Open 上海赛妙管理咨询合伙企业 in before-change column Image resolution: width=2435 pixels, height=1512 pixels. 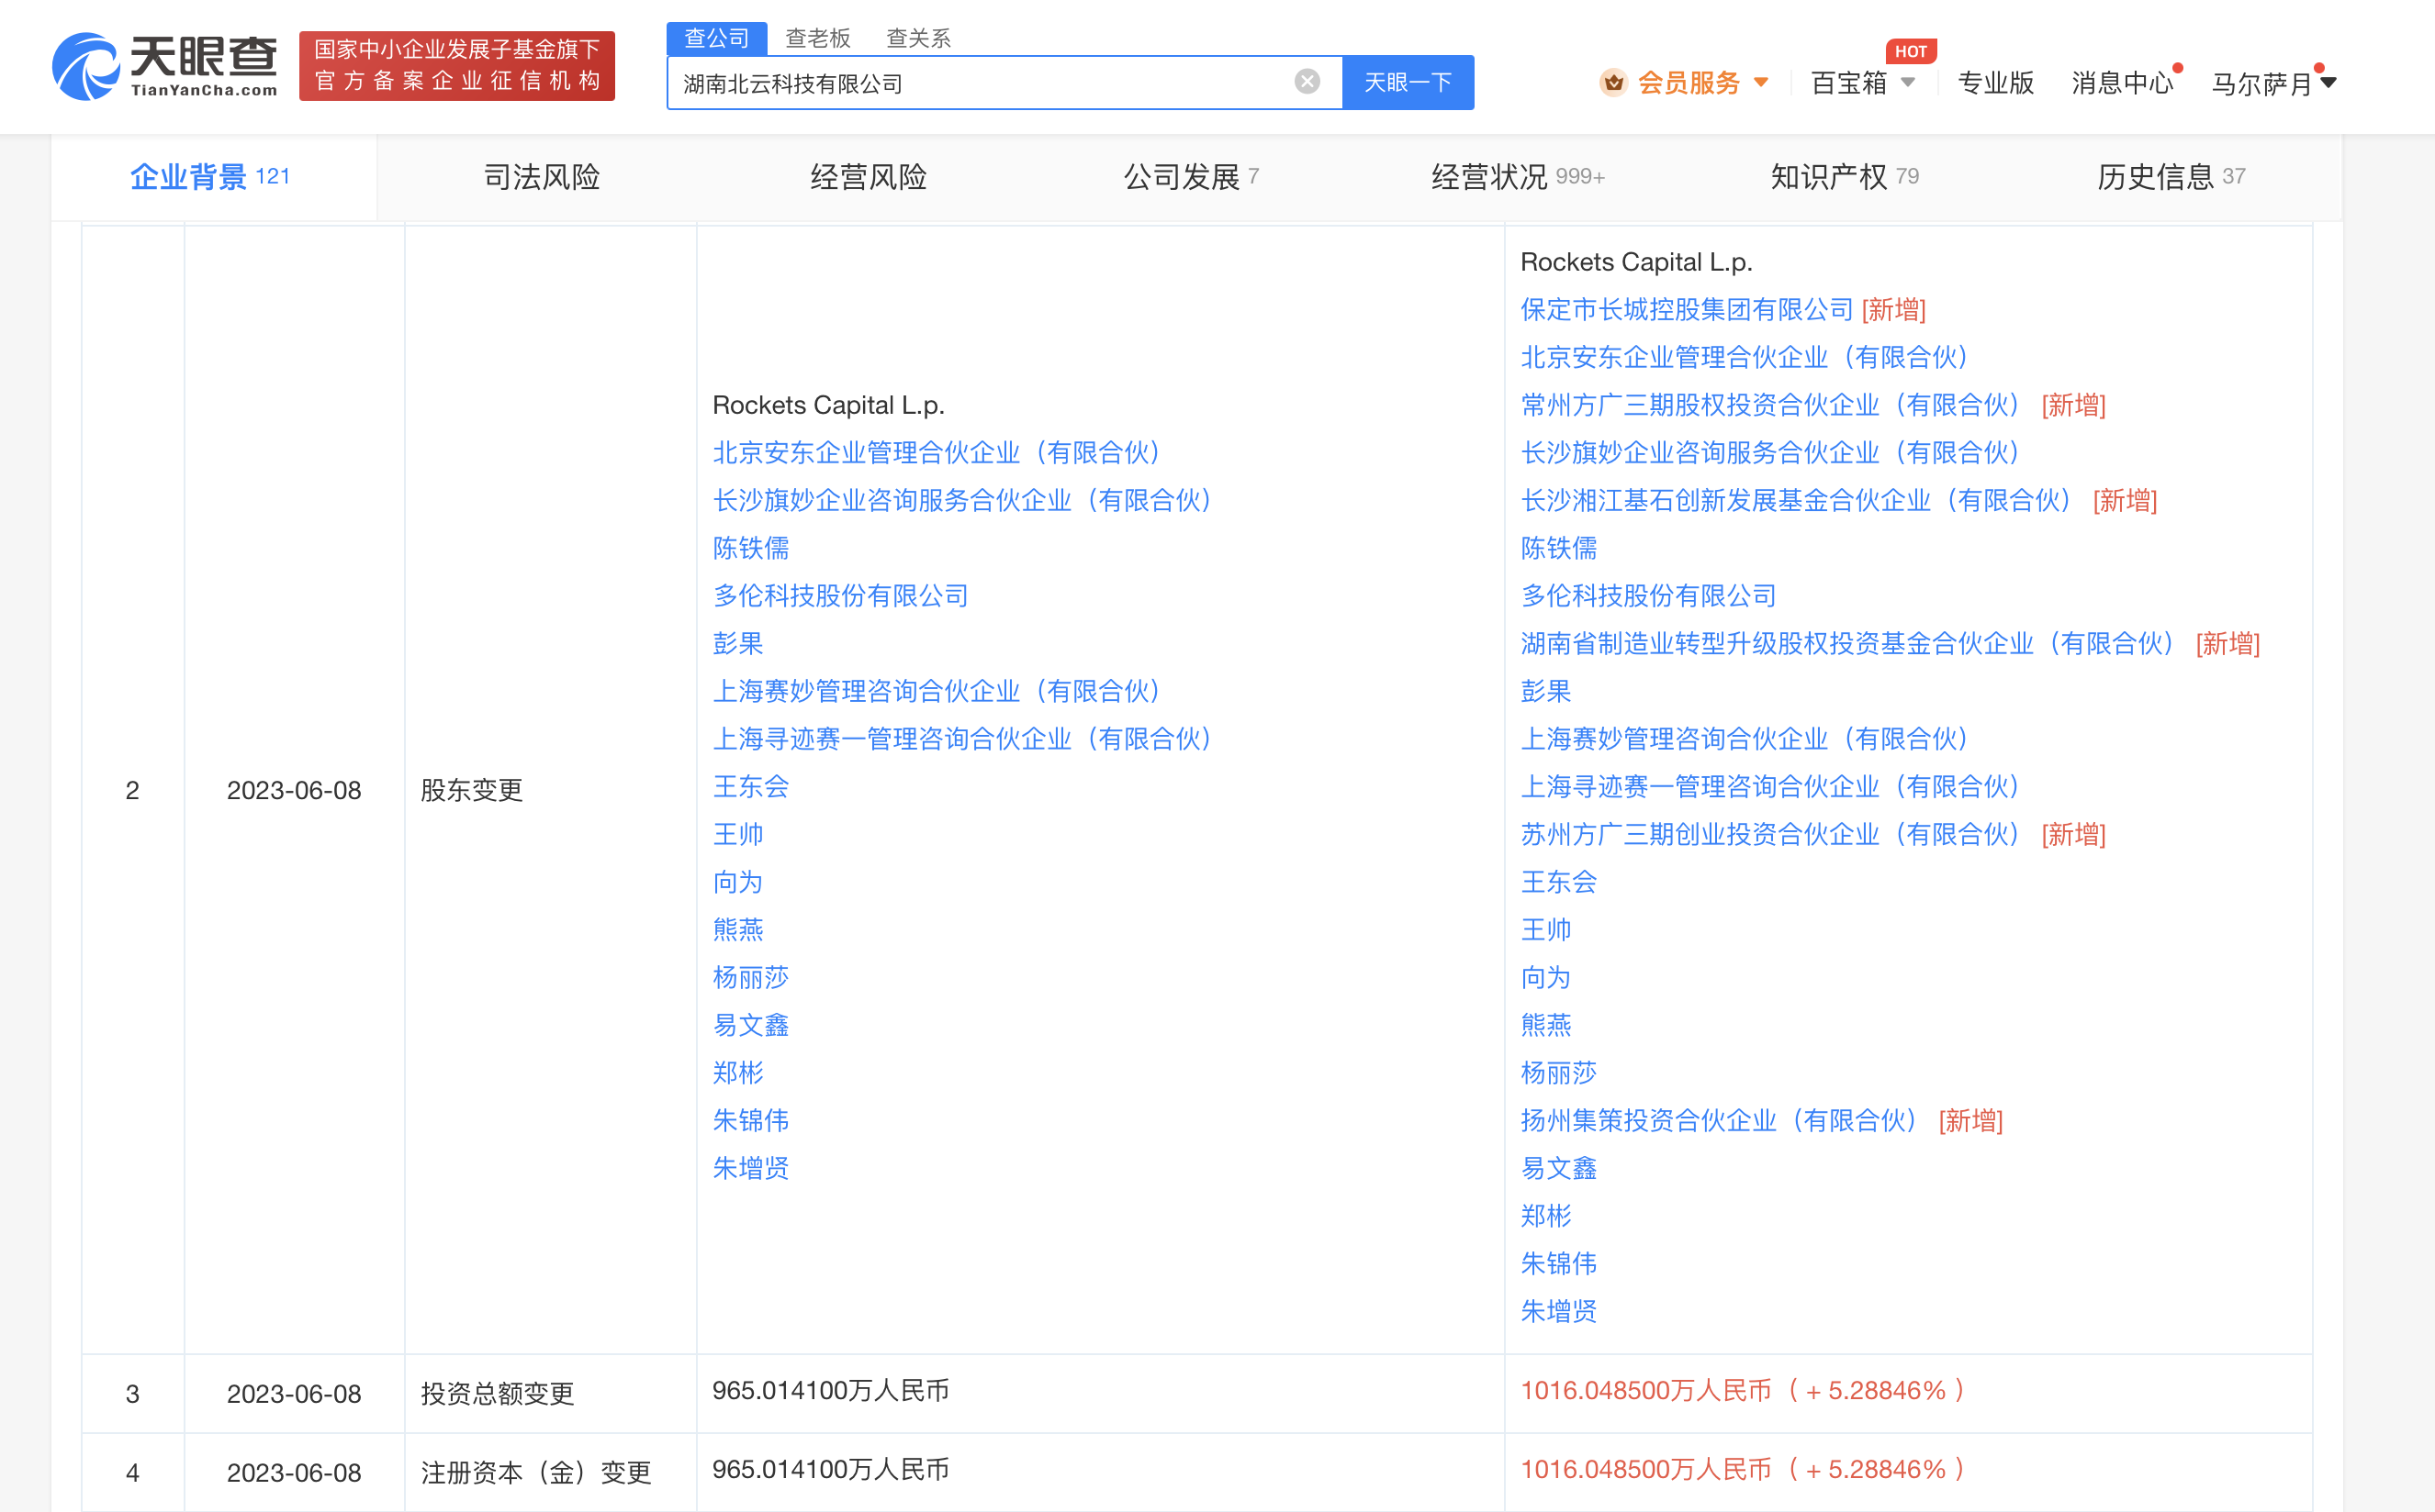pyautogui.click(x=938, y=691)
